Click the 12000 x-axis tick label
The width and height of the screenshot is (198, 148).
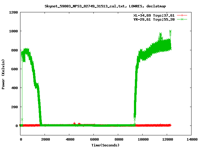(168, 139)
